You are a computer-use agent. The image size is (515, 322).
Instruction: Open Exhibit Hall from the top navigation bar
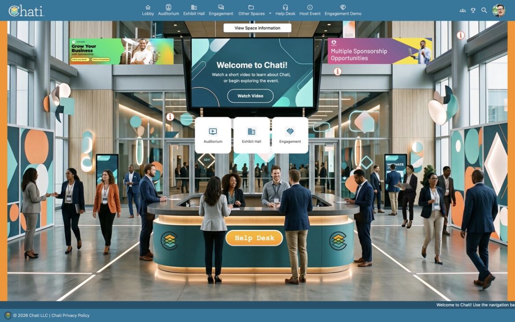pos(194,10)
